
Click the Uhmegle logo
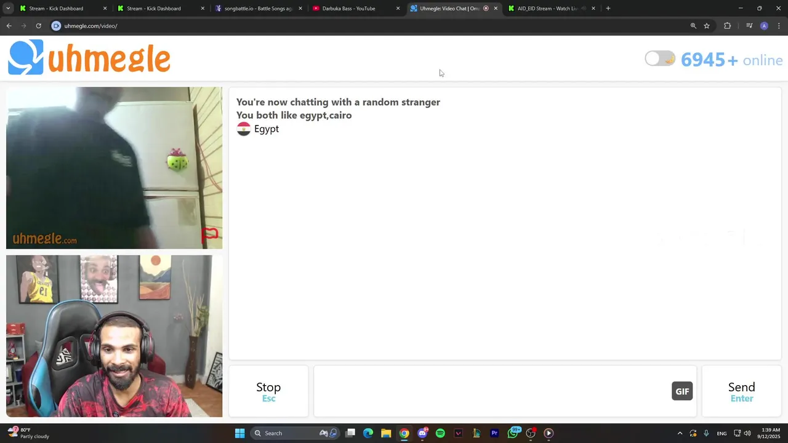point(89,57)
